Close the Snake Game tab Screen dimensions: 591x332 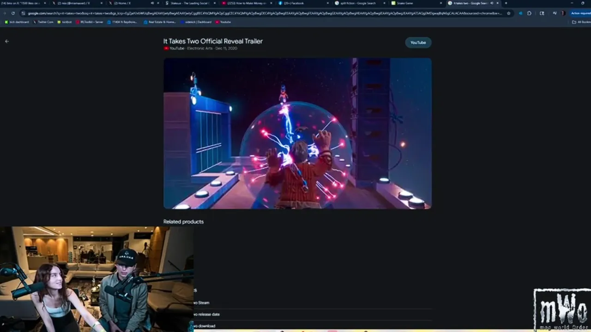click(x=440, y=3)
